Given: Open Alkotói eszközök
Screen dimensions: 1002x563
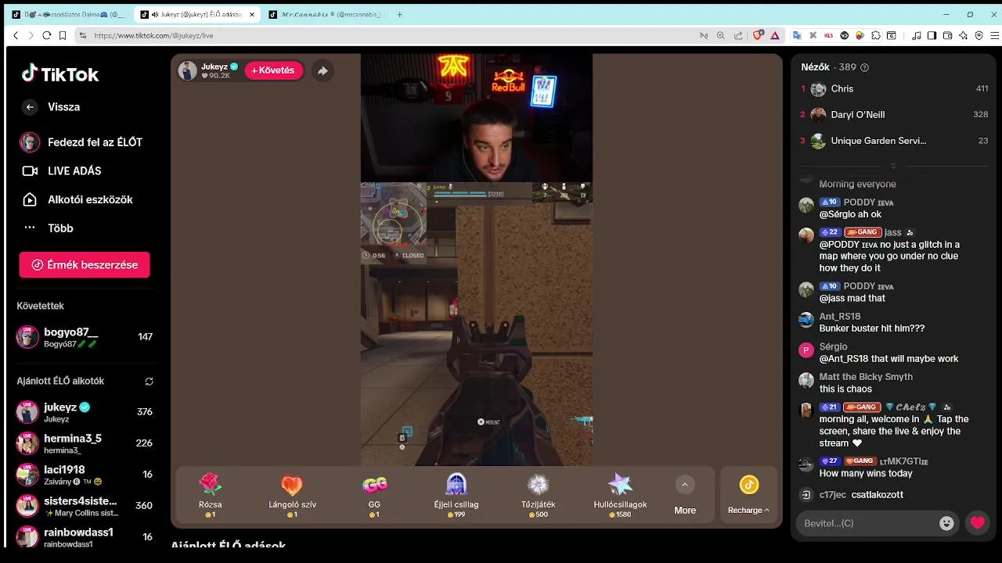Looking at the screenshot, I should pos(77,199).
